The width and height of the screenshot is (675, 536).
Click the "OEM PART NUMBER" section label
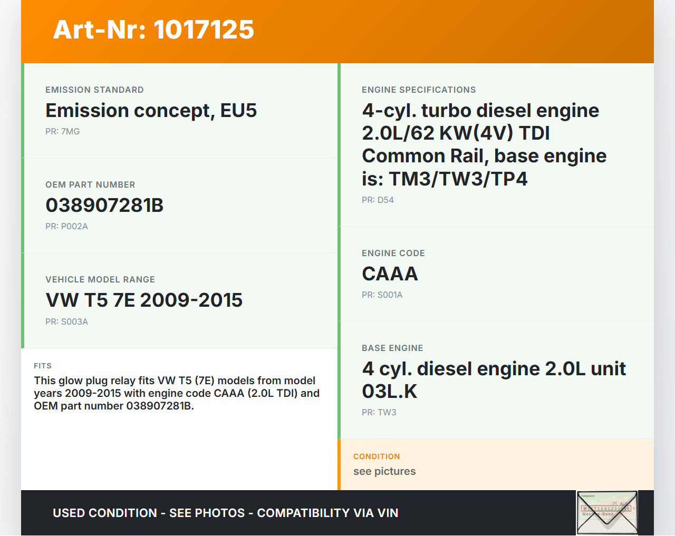click(90, 184)
